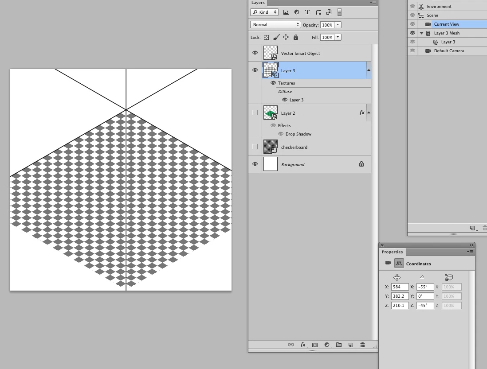Collapse Layer 3 Mesh tree triangle
The width and height of the screenshot is (487, 369).
click(421, 33)
